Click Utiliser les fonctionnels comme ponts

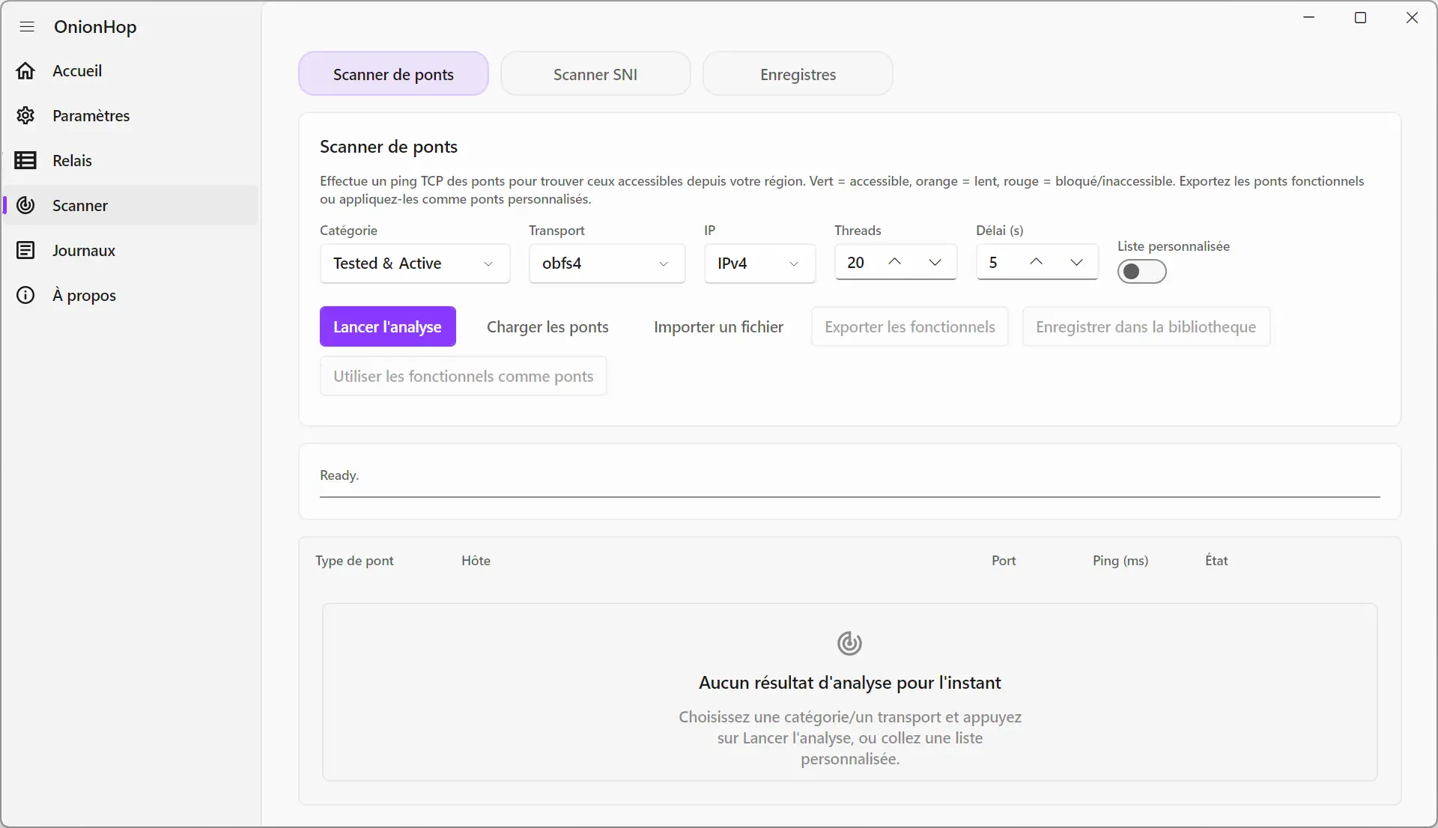coord(464,376)
